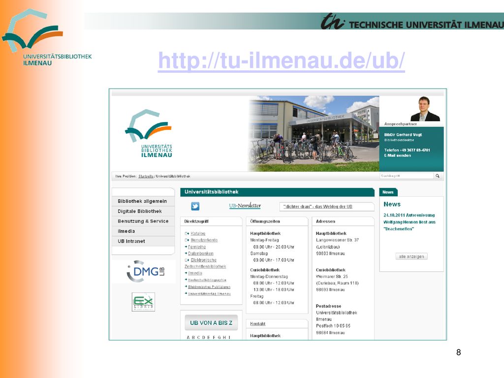Open the Benutzerkonto link
Viewport: 504px width, 378px height.
204,240
